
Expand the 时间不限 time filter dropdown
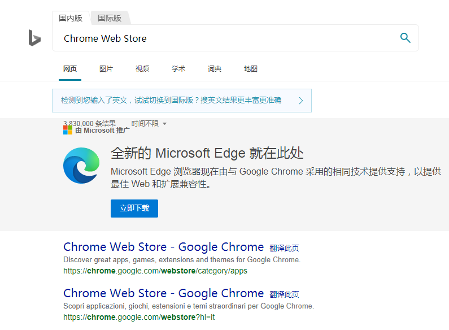(149, 123)
